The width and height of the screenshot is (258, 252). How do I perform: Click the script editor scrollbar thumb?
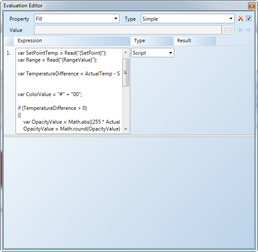pos(126,72)
